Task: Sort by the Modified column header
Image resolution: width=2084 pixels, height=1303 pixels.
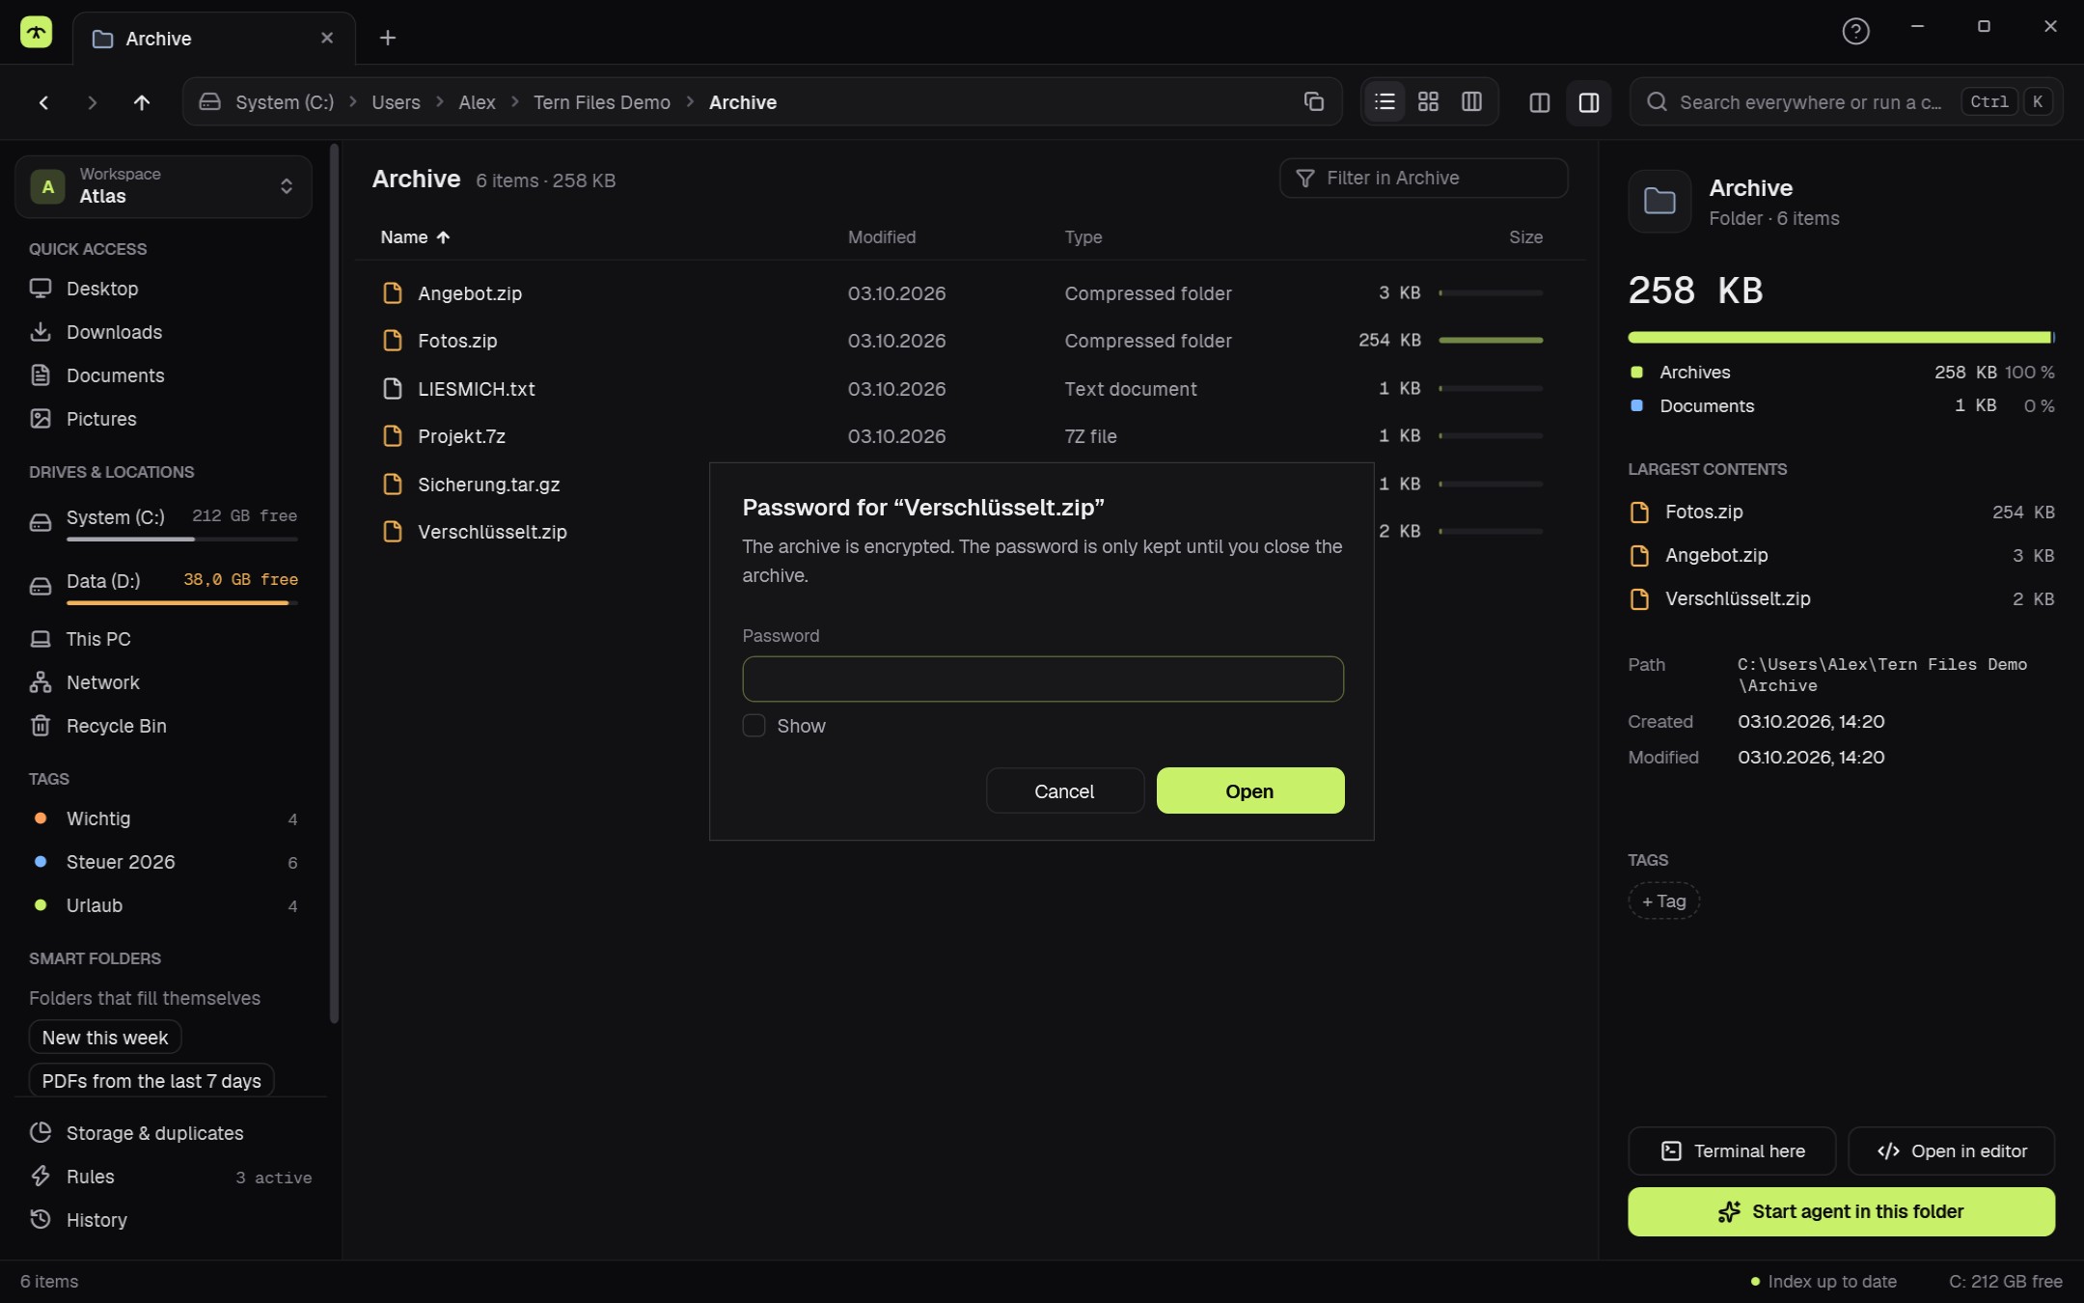Action: (x=882, y=236)
